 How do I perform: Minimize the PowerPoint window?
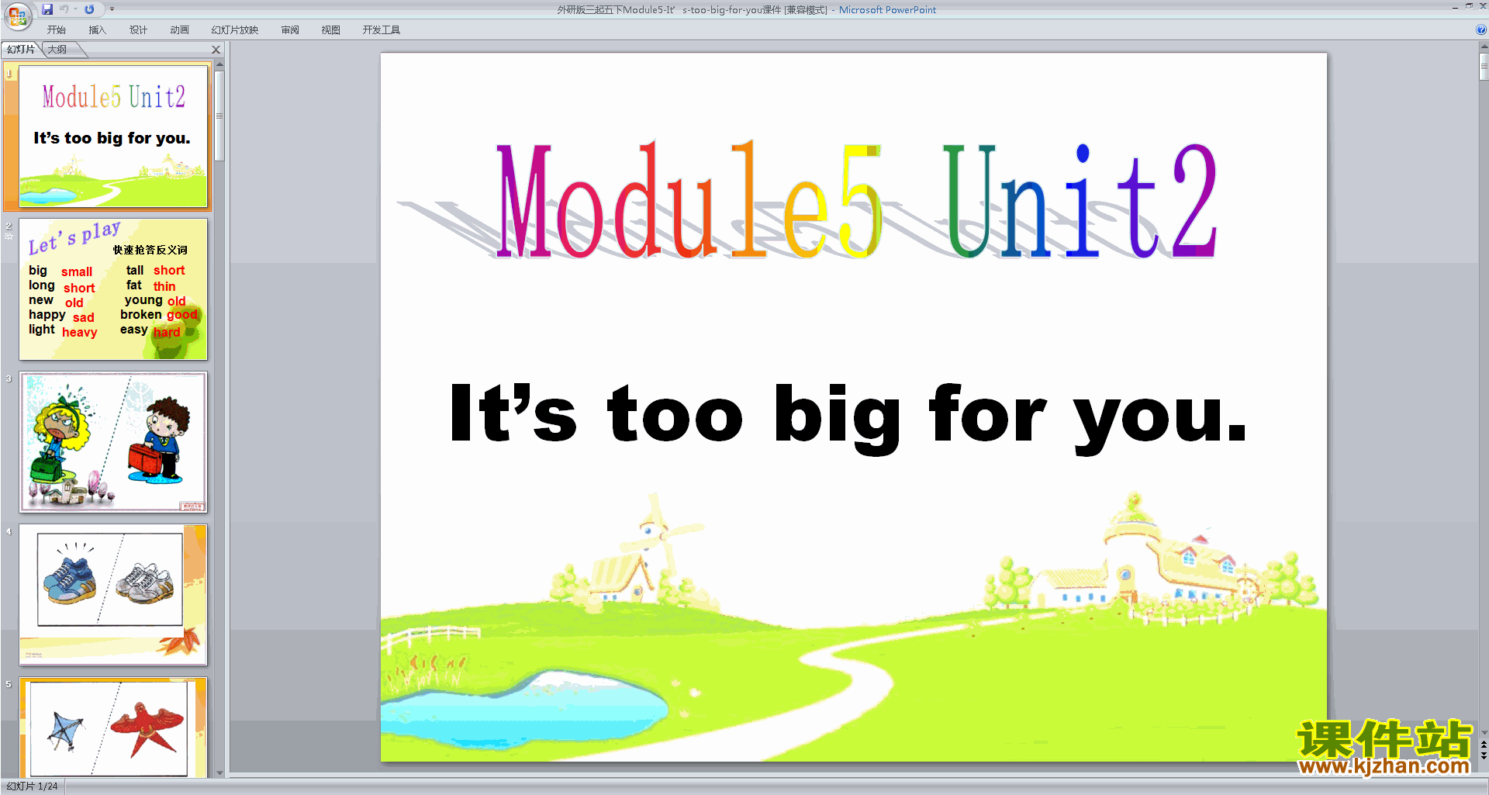pyautogui.click(x=1455, y=7)
